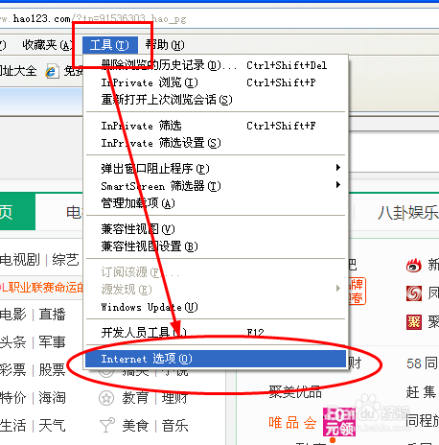Screen dimensions: 439x445
Task: Open 管理加载项(A)
Action: tap(216, 203)
